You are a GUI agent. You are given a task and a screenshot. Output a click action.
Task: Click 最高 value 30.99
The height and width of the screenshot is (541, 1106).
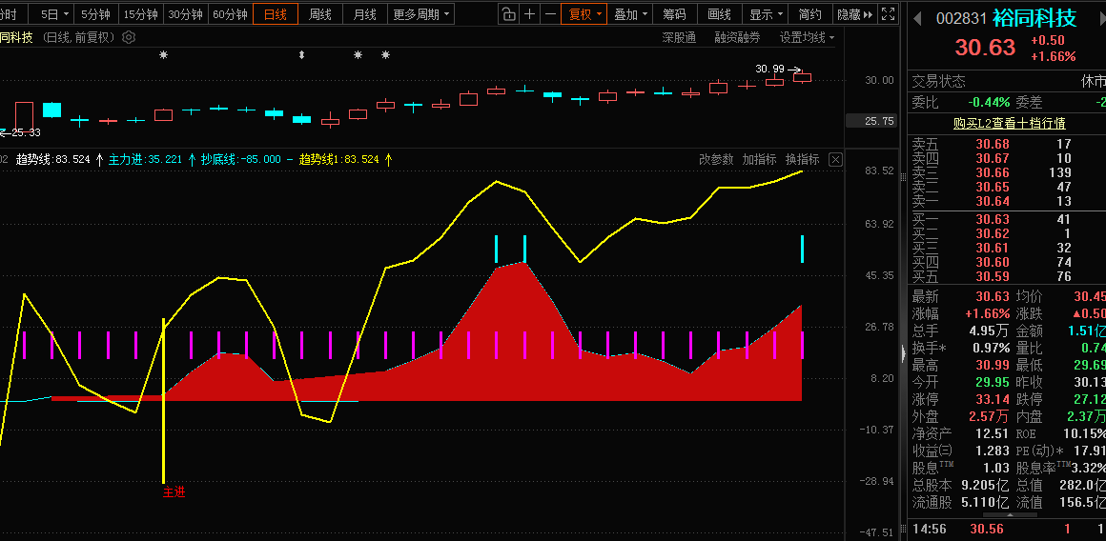[x=993, y=365]
